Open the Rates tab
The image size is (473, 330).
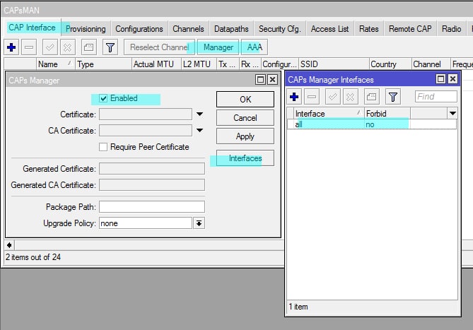tap(368, 29)
